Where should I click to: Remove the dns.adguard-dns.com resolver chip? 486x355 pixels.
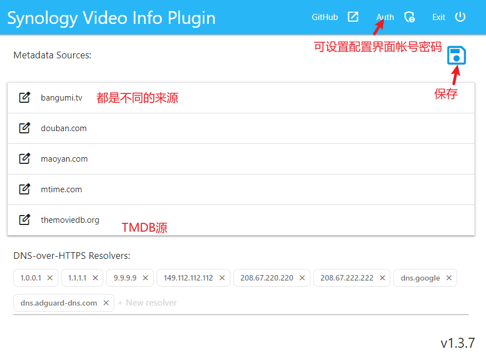point(106,303)
